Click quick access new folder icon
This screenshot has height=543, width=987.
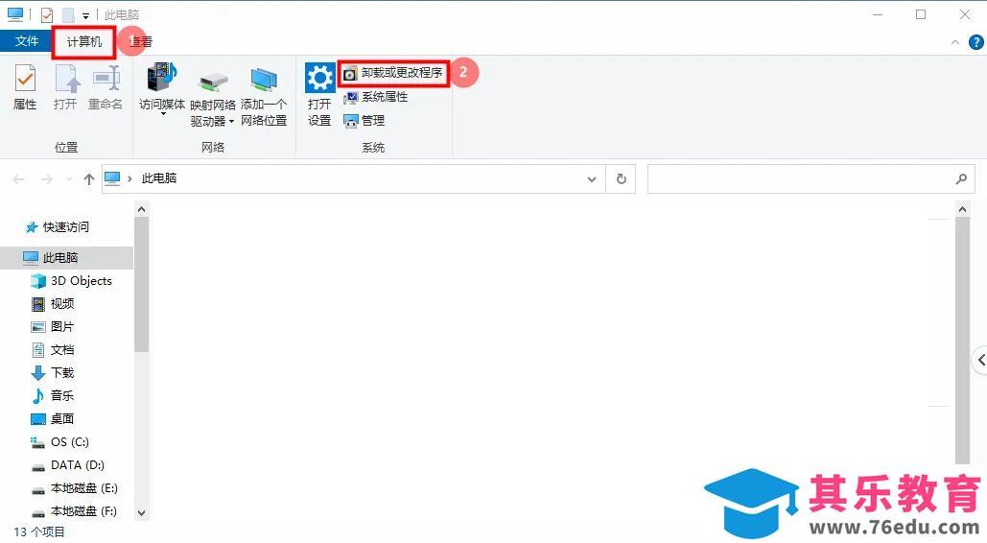(x=68, y=14)
